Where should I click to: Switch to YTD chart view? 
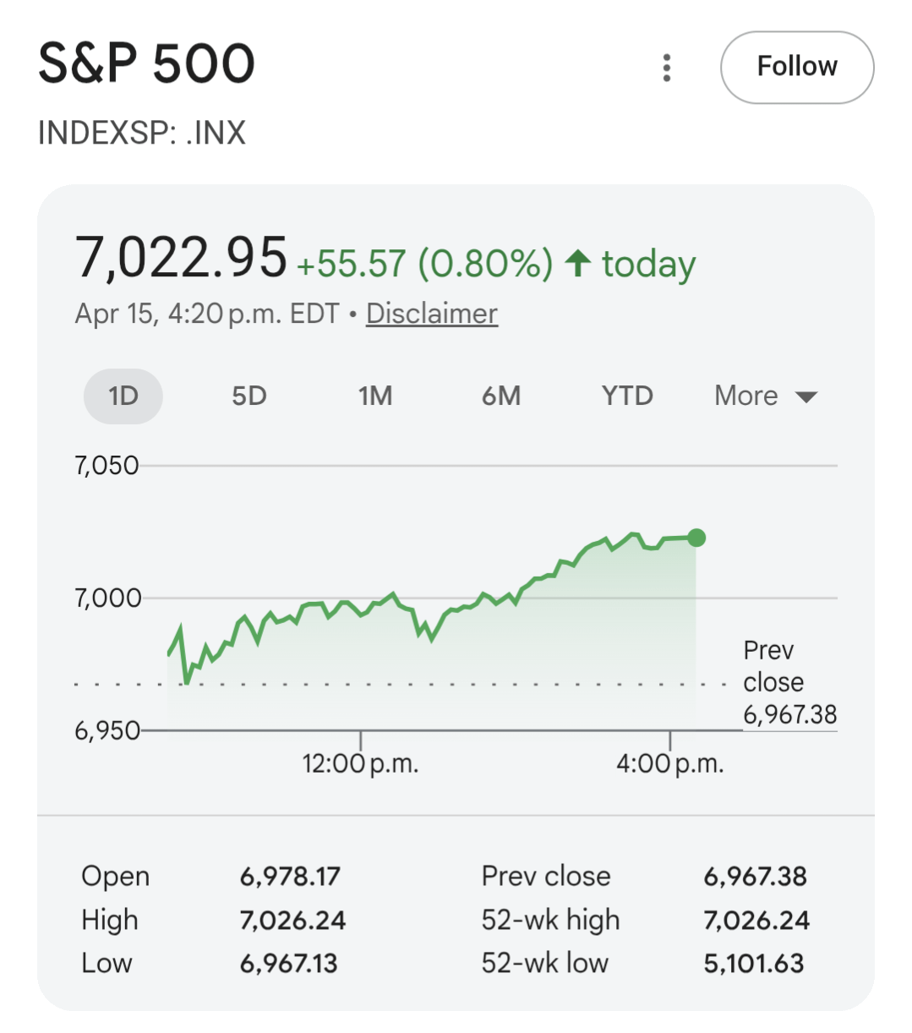tap(627, 396)
